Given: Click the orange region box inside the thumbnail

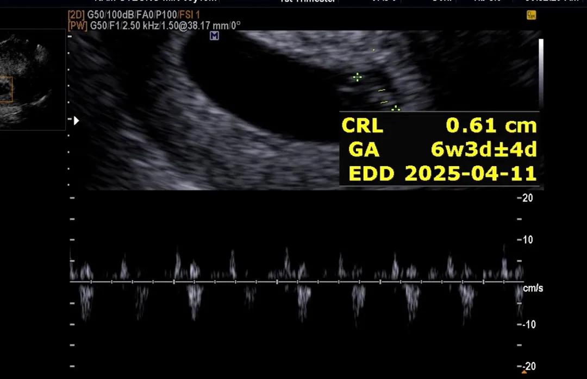Looking at the screenshot, I should pos(6,90).
